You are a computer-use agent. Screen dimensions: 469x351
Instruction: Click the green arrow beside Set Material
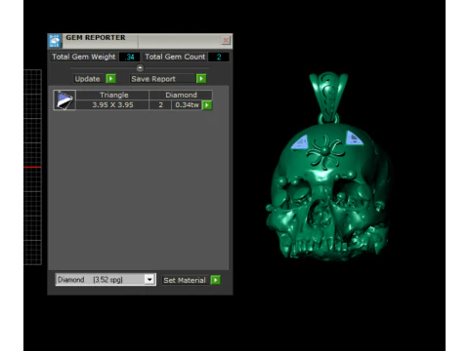(216, 280)
